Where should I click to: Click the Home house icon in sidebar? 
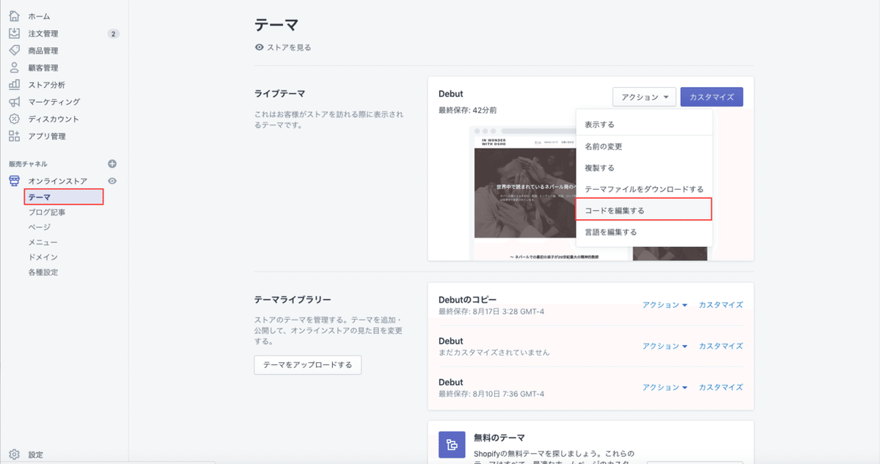coord(14,16)
